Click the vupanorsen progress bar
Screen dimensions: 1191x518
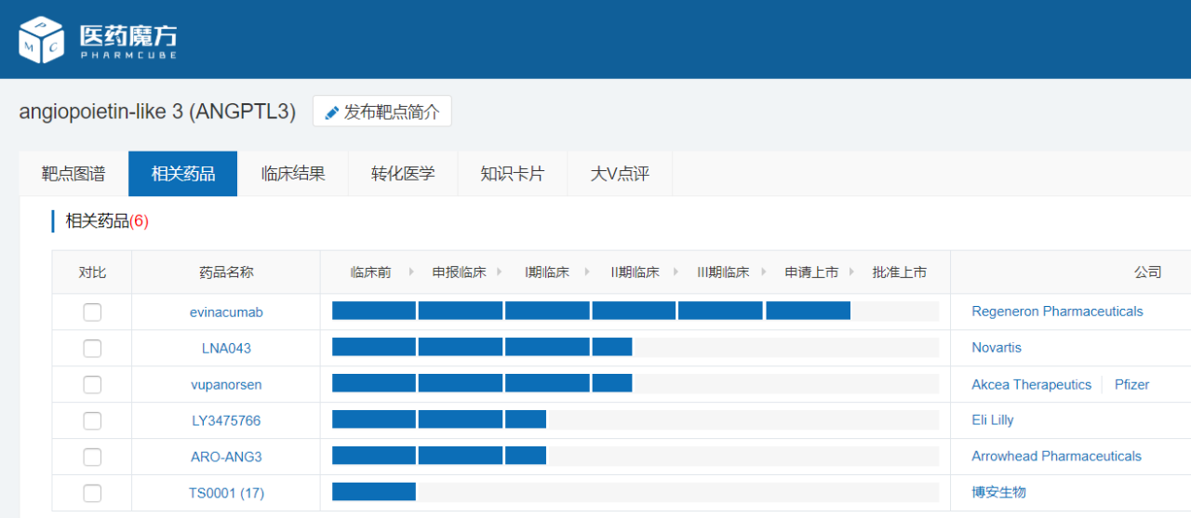point(636,383)
